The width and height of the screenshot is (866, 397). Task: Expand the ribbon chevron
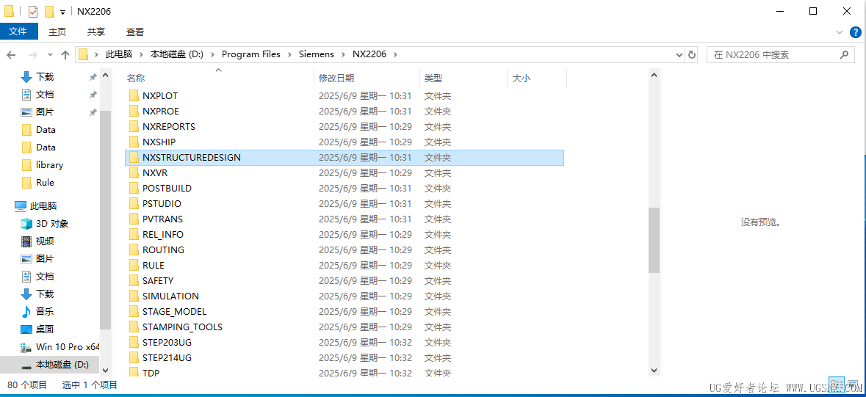pyautogui.click(x=840, y=32)
